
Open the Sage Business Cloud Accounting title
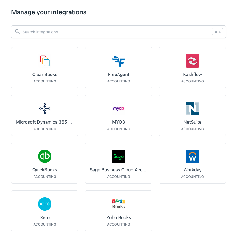point(118,170)
